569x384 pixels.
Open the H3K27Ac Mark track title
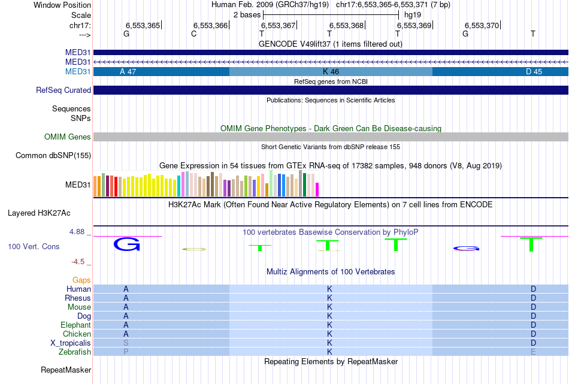pos(330,205)
